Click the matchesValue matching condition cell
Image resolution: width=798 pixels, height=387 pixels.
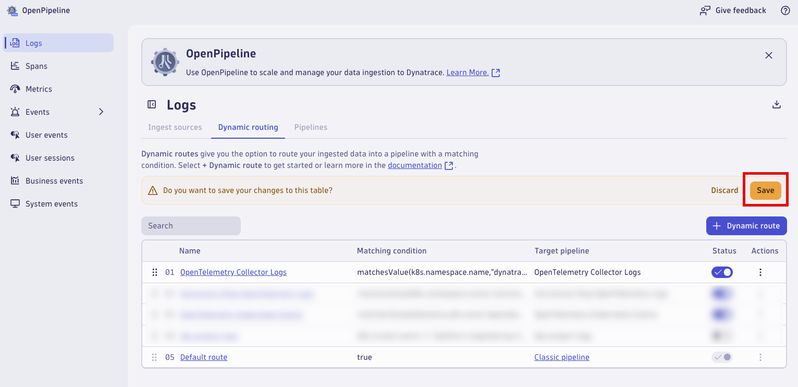[x=442, y=272]
